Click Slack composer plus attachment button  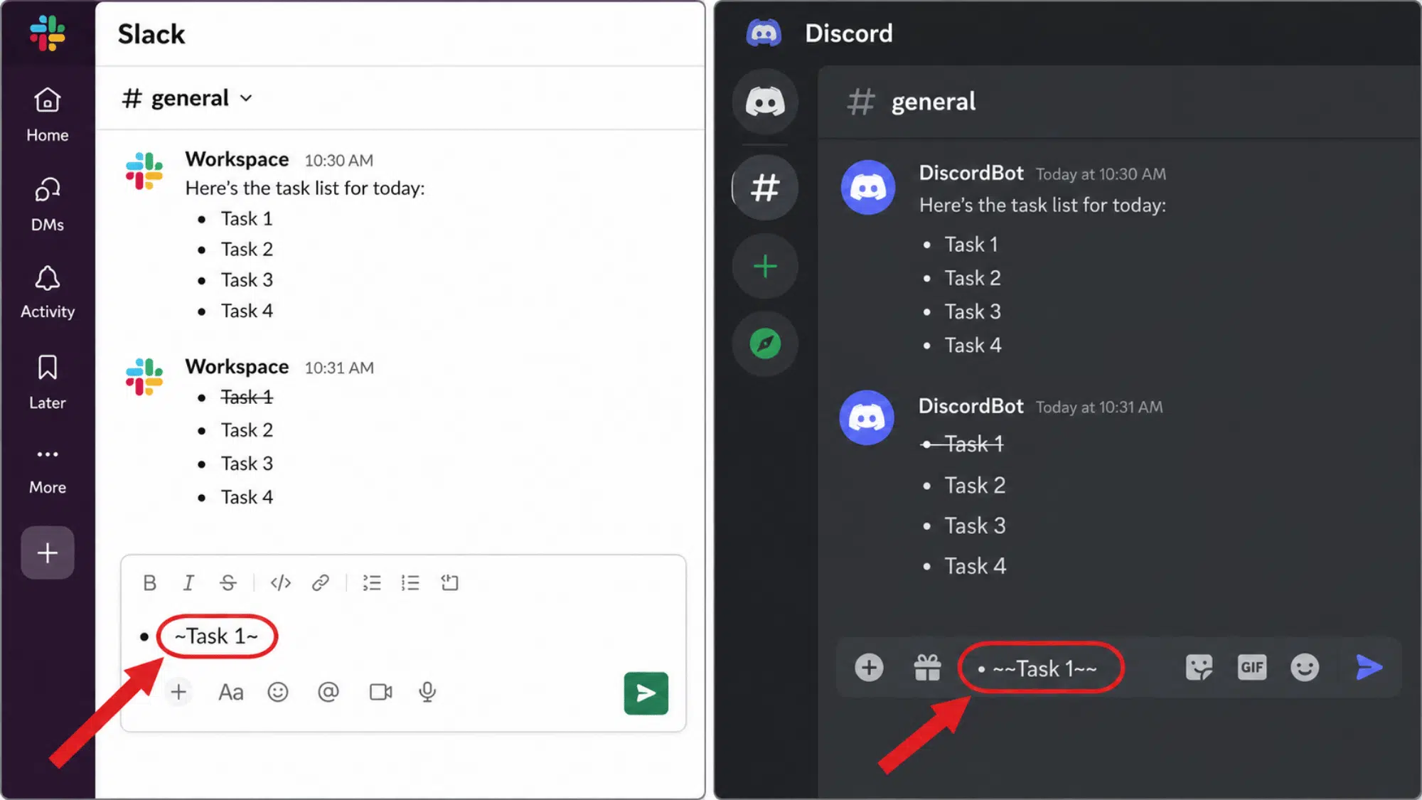pos(178,692)
